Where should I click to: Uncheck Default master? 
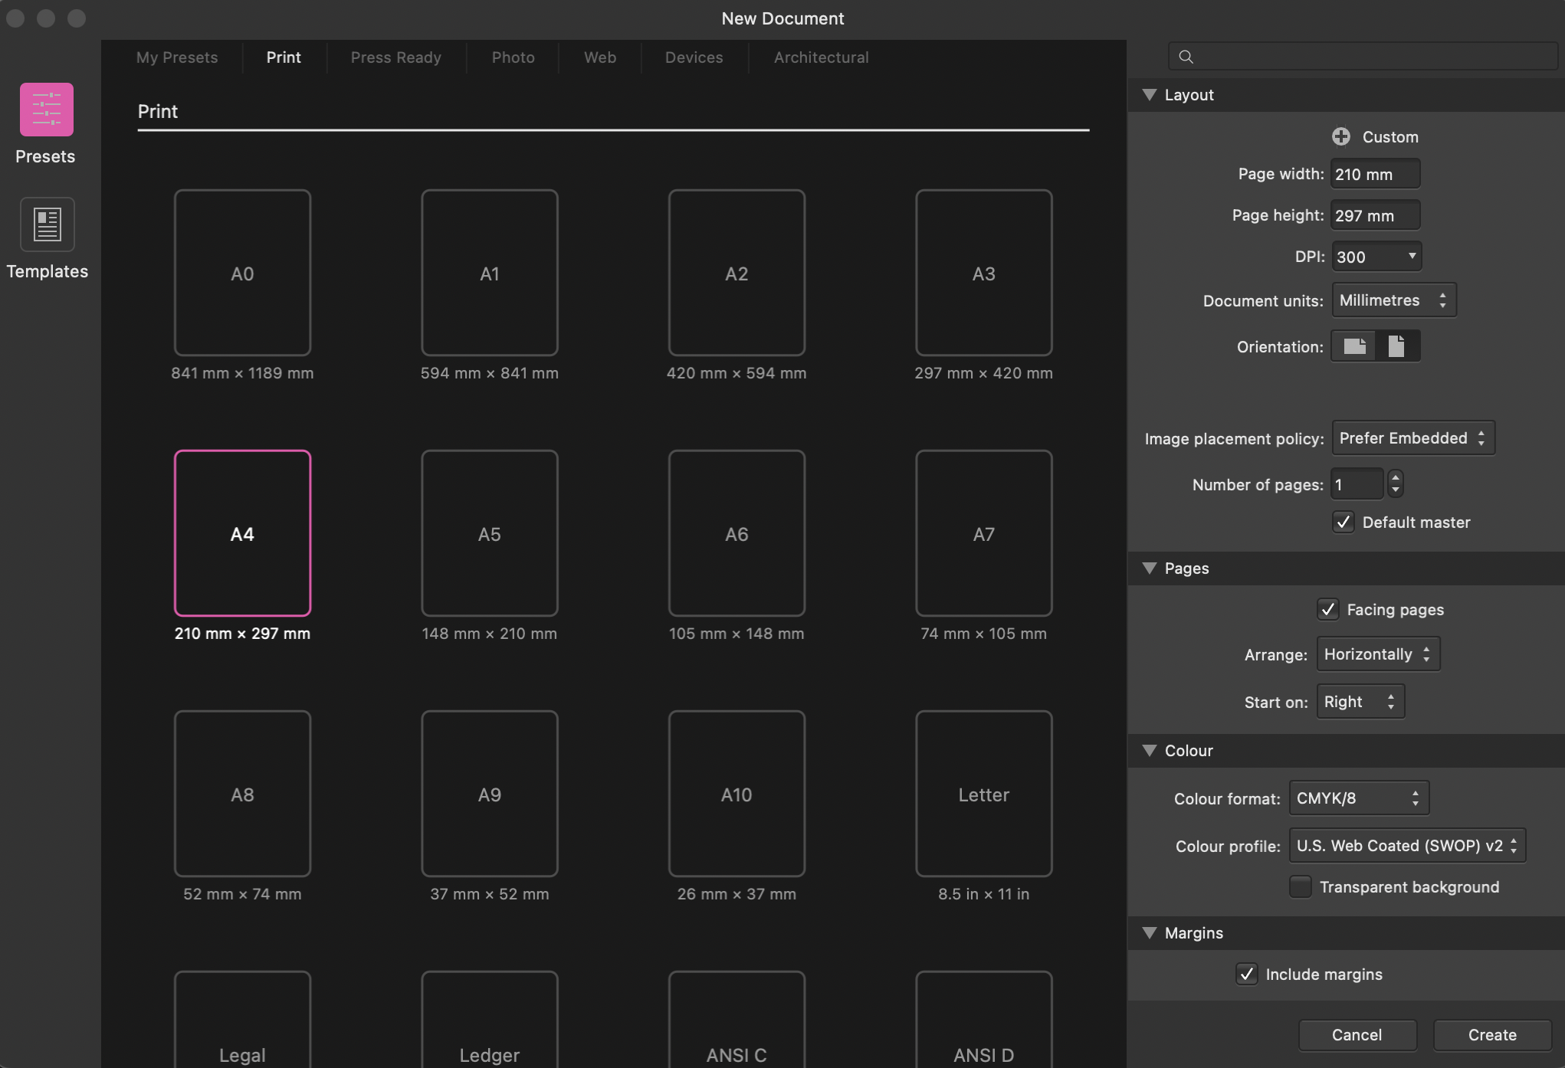click(1342, 522)
